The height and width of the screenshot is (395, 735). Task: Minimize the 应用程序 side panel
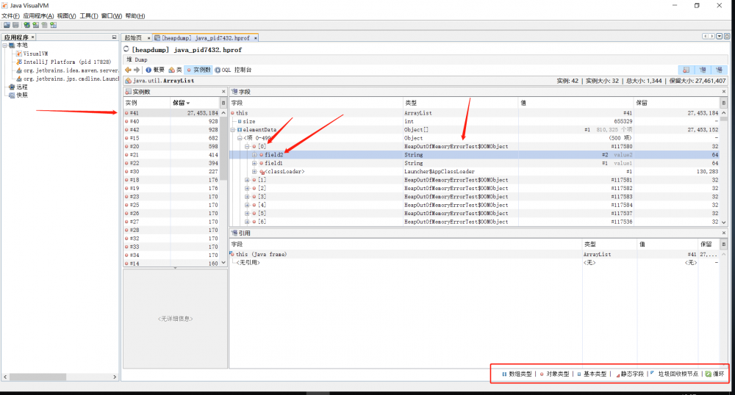114,37
